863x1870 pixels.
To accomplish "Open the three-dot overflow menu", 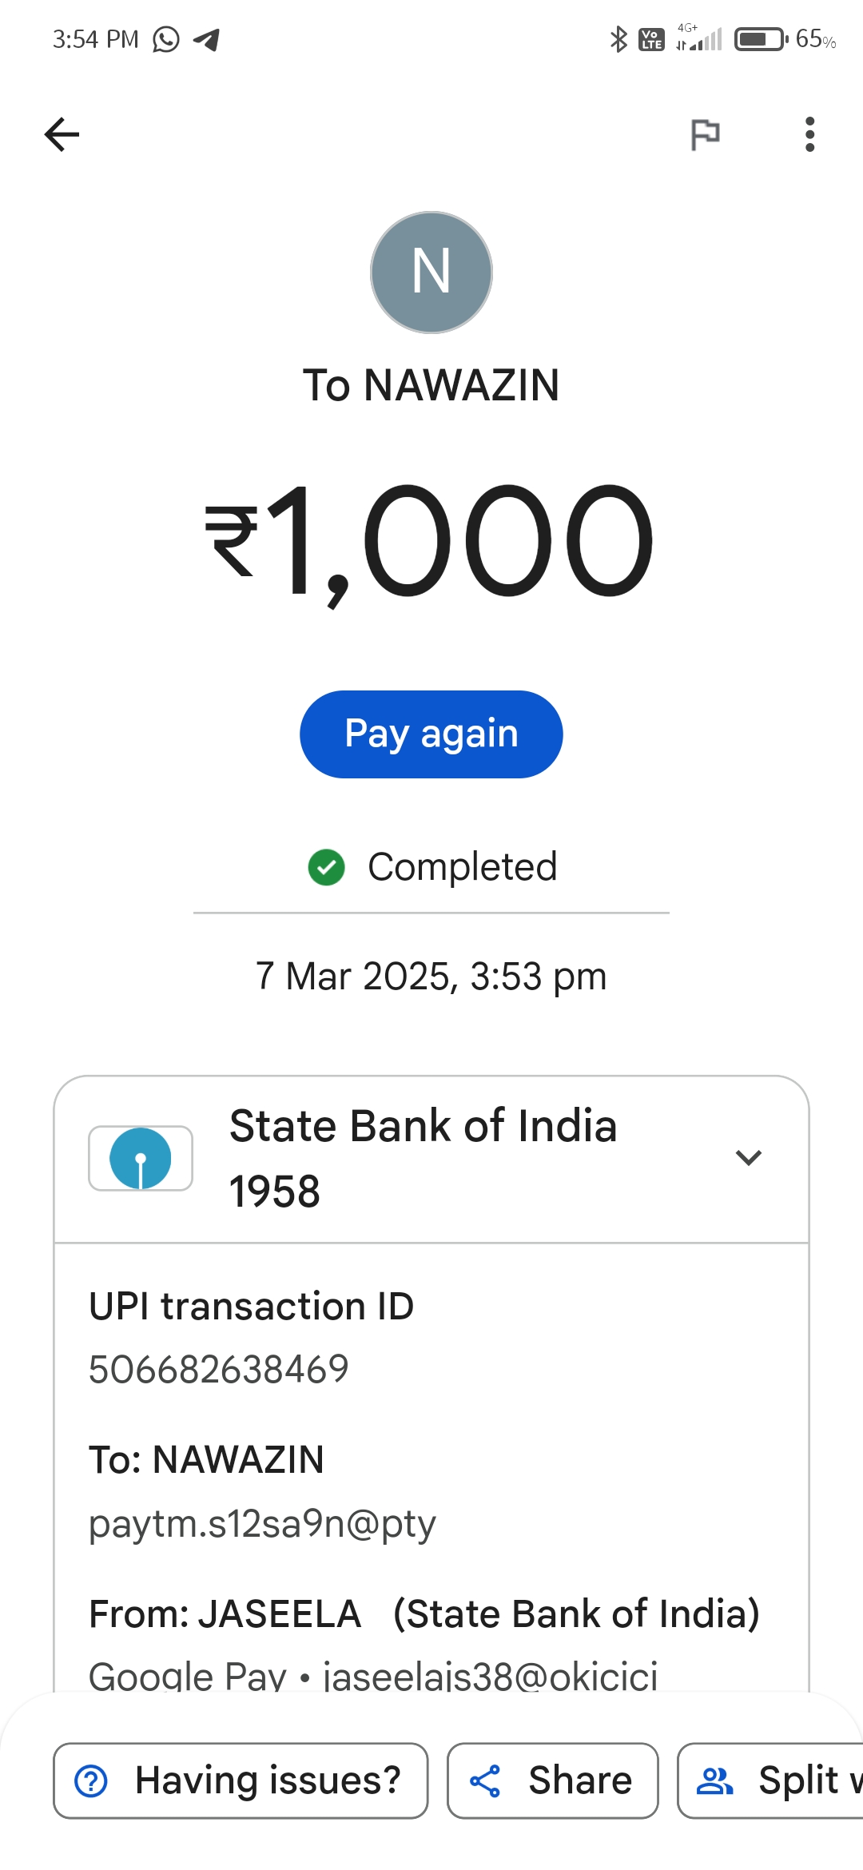I will tap(809, 134).
